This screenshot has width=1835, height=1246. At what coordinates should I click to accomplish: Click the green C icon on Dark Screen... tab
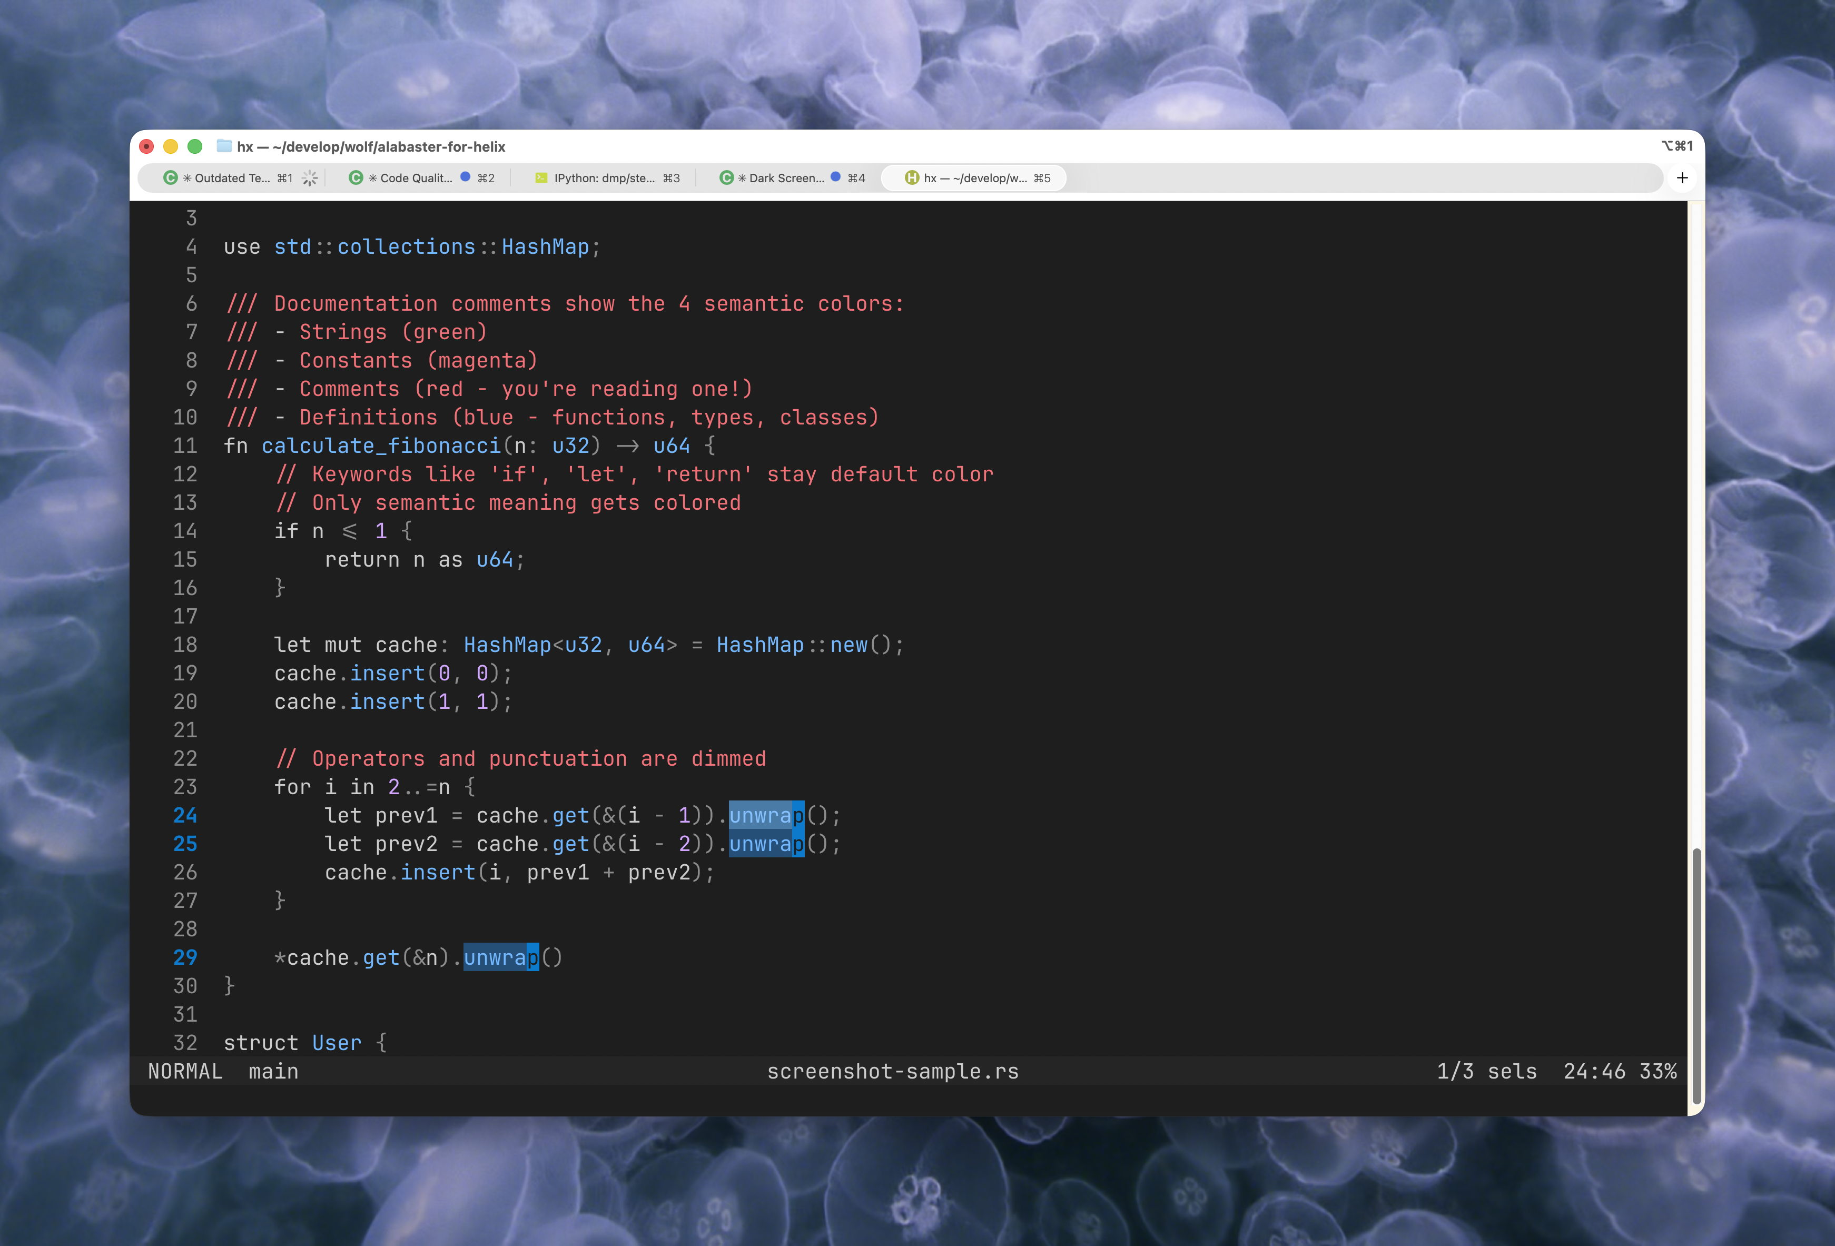pyautogui.click(x=726, y=177)
